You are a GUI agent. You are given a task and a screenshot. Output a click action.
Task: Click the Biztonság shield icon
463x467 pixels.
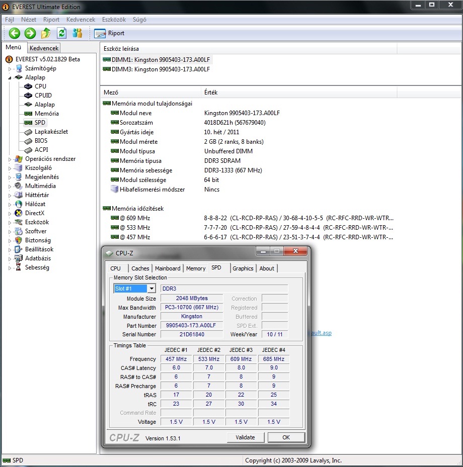(19, 240)
